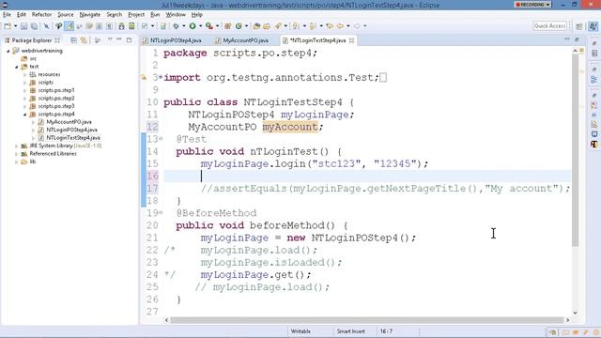This screenshot has height=338, width=601.
Task: Click the Writable status bar entry
Action: click(x=300, y=331)
